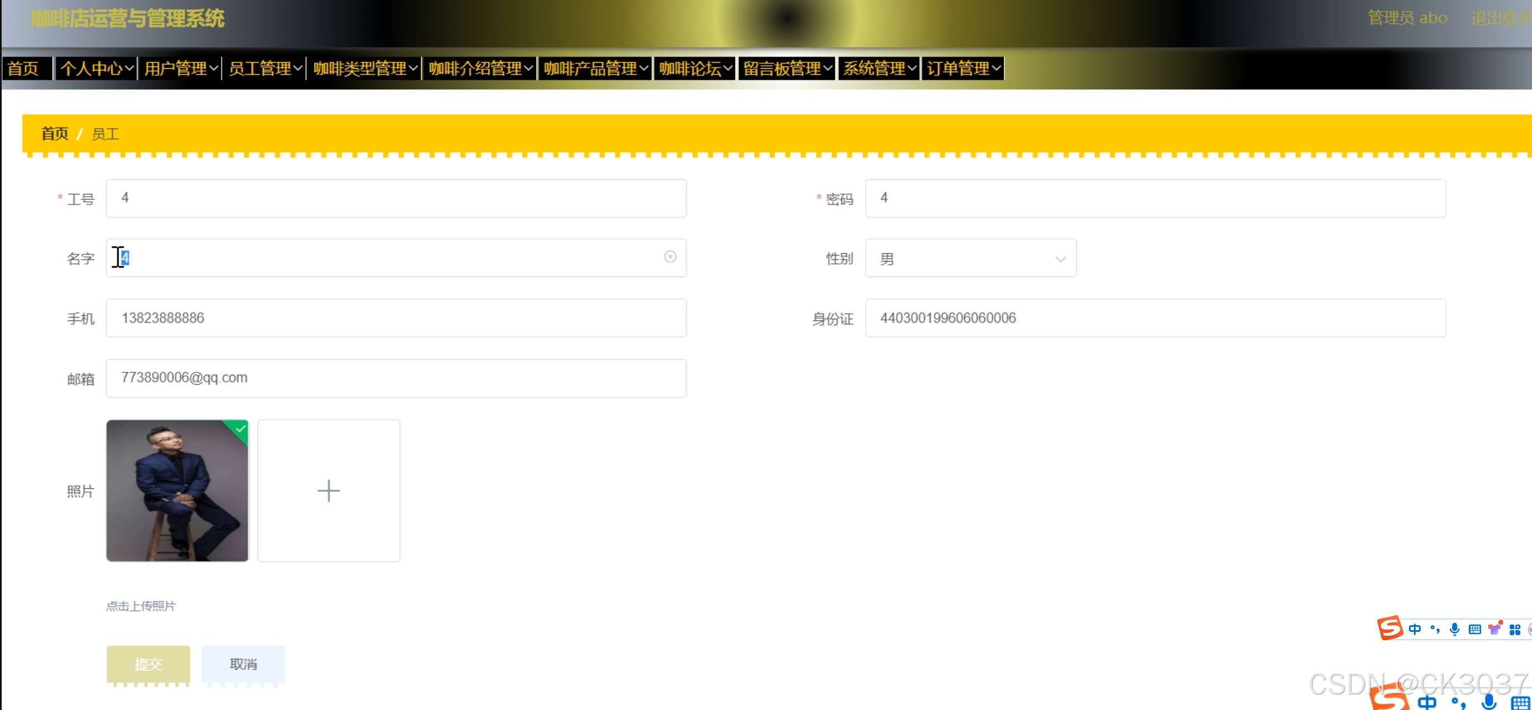
Task: Open the Sogou skin t-shirt icon
Action: point(1494,629)
